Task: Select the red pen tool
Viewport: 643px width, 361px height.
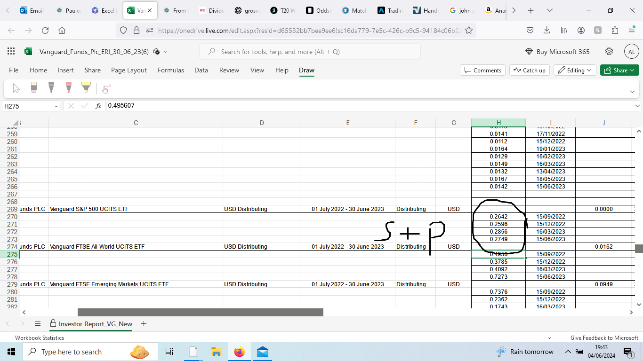Action: click(69, 88)
